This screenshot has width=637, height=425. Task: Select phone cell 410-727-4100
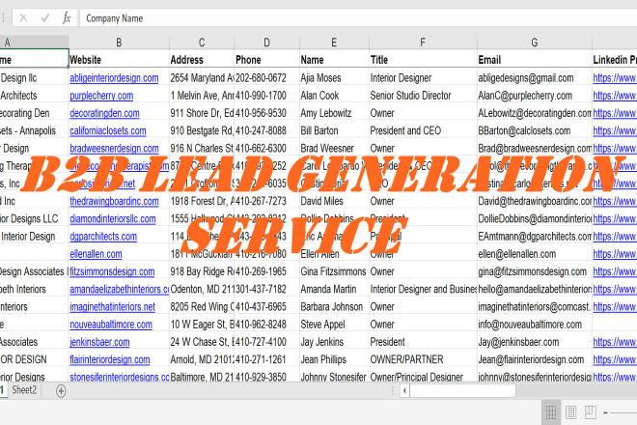pos(266,342)
